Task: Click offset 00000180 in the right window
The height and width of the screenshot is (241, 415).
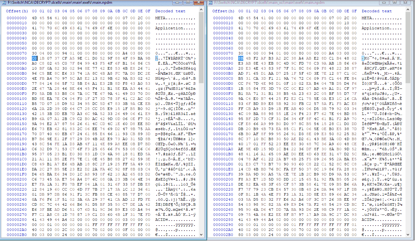Action: [223, 139]
